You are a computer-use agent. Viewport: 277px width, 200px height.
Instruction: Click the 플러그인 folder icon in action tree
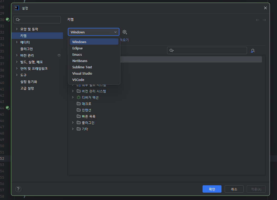pyautogui.click(x=79, y=122)
